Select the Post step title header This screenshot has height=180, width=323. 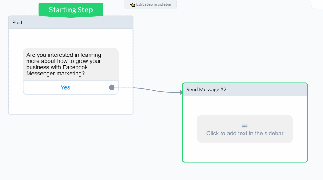(x=71, y=22)
